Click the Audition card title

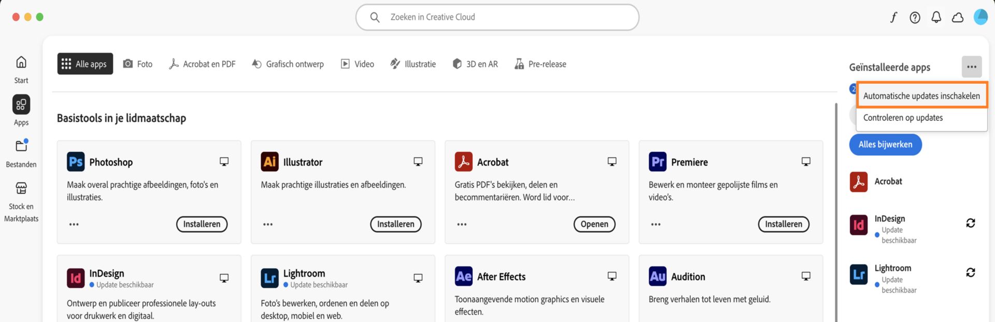[x=688, y=277]
